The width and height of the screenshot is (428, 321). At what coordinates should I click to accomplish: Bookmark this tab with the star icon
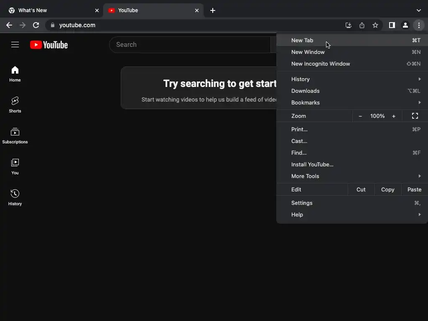coord(375,25)
